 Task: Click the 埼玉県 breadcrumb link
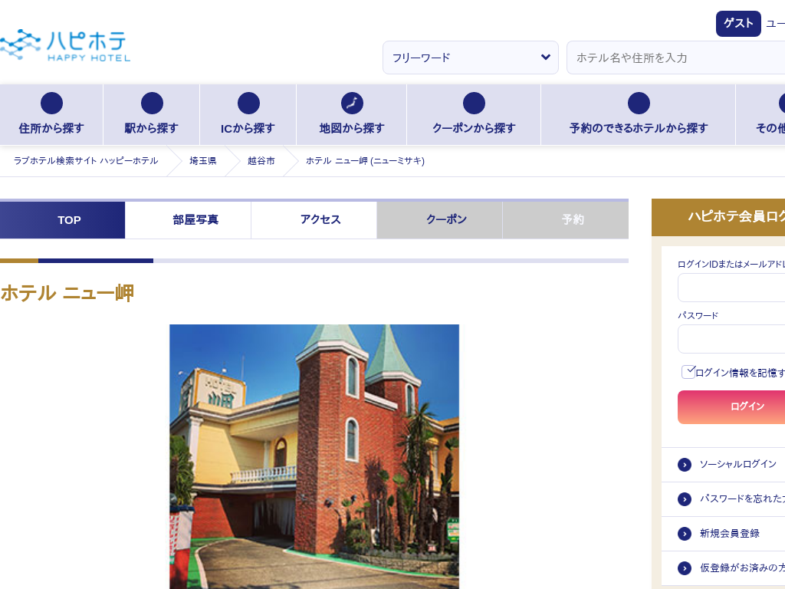202,161
